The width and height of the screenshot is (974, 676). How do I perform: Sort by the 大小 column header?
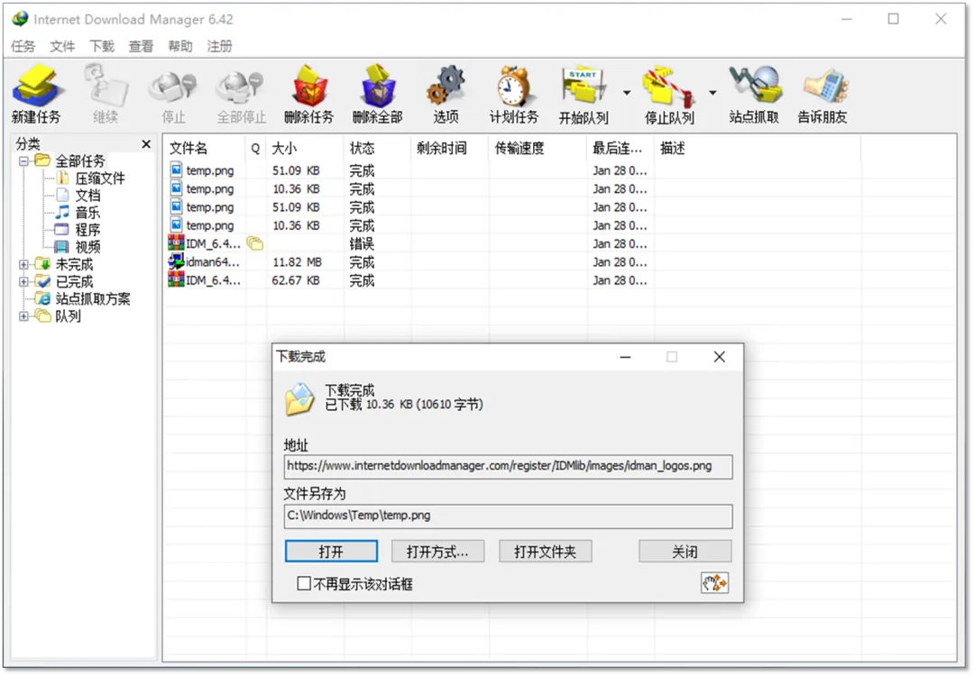tap(305, 149)
